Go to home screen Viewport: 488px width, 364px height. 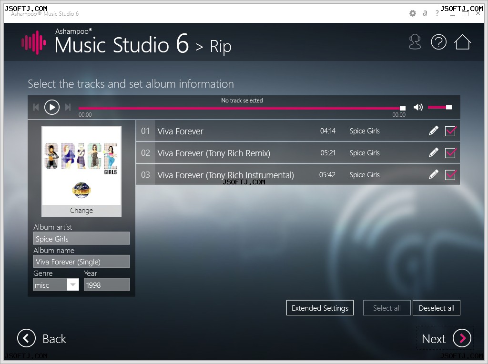[462, 42]
